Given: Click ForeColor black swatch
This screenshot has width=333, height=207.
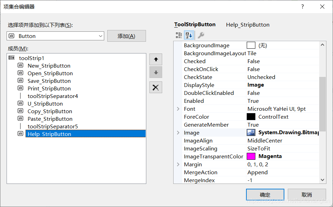Looking at the screenshot, I should pyautogui.click(x=251, y=117).
